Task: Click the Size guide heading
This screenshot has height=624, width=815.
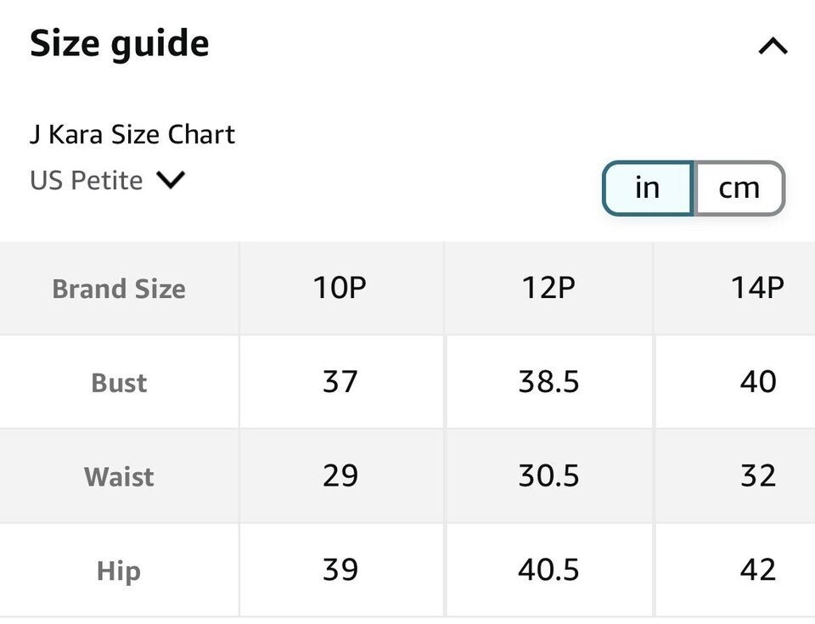Action: pyautogui.click(x=120, y=44)
